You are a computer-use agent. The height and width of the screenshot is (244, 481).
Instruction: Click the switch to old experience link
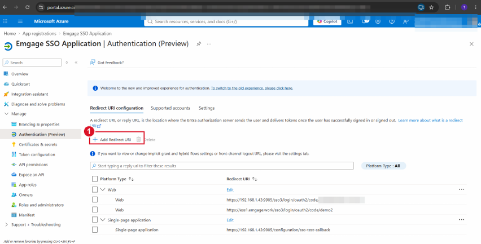click(x=252, y=88)
